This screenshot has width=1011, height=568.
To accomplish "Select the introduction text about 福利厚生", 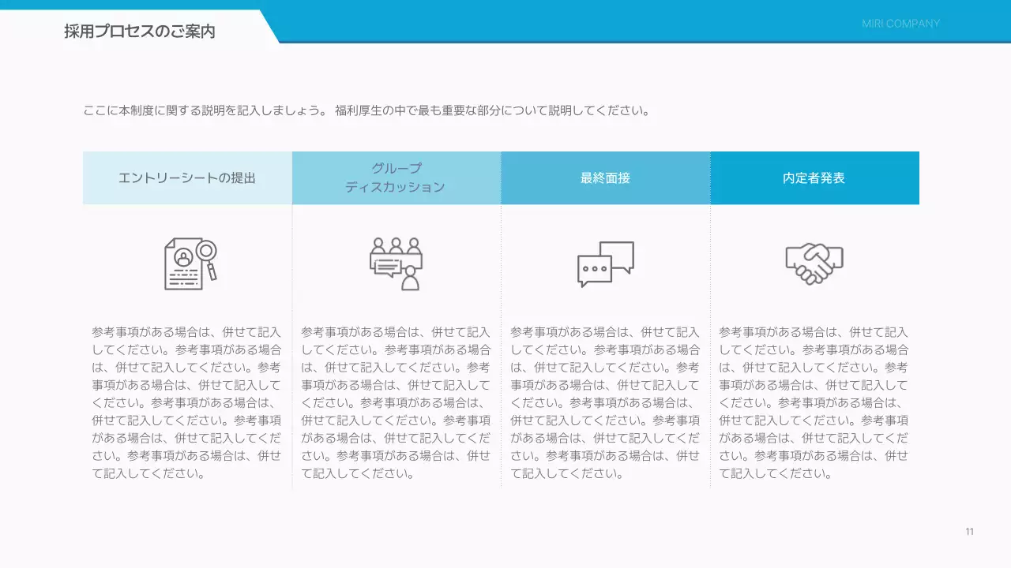I will [x=366, y=110].
